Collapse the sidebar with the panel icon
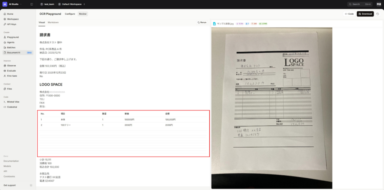 tap(31, 4)
